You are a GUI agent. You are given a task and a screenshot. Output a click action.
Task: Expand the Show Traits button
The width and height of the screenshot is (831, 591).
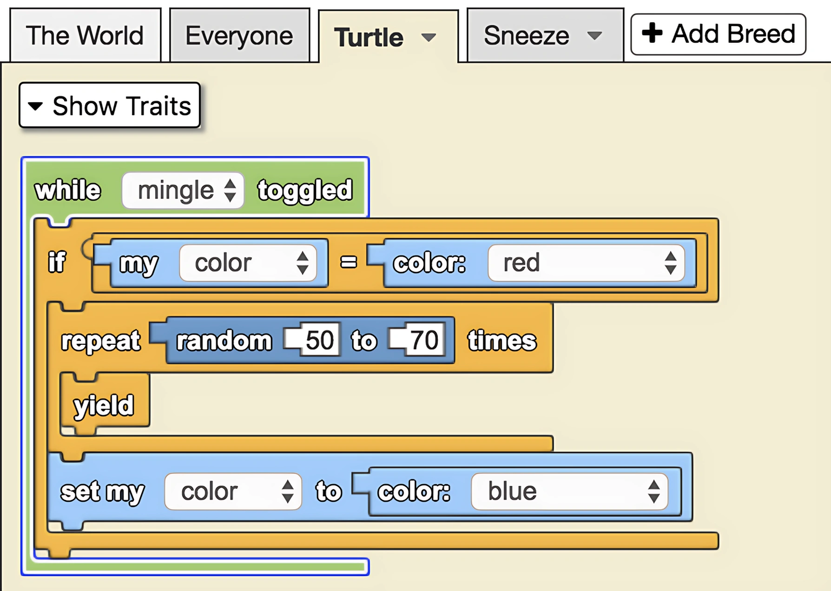(x=110, y=105)
